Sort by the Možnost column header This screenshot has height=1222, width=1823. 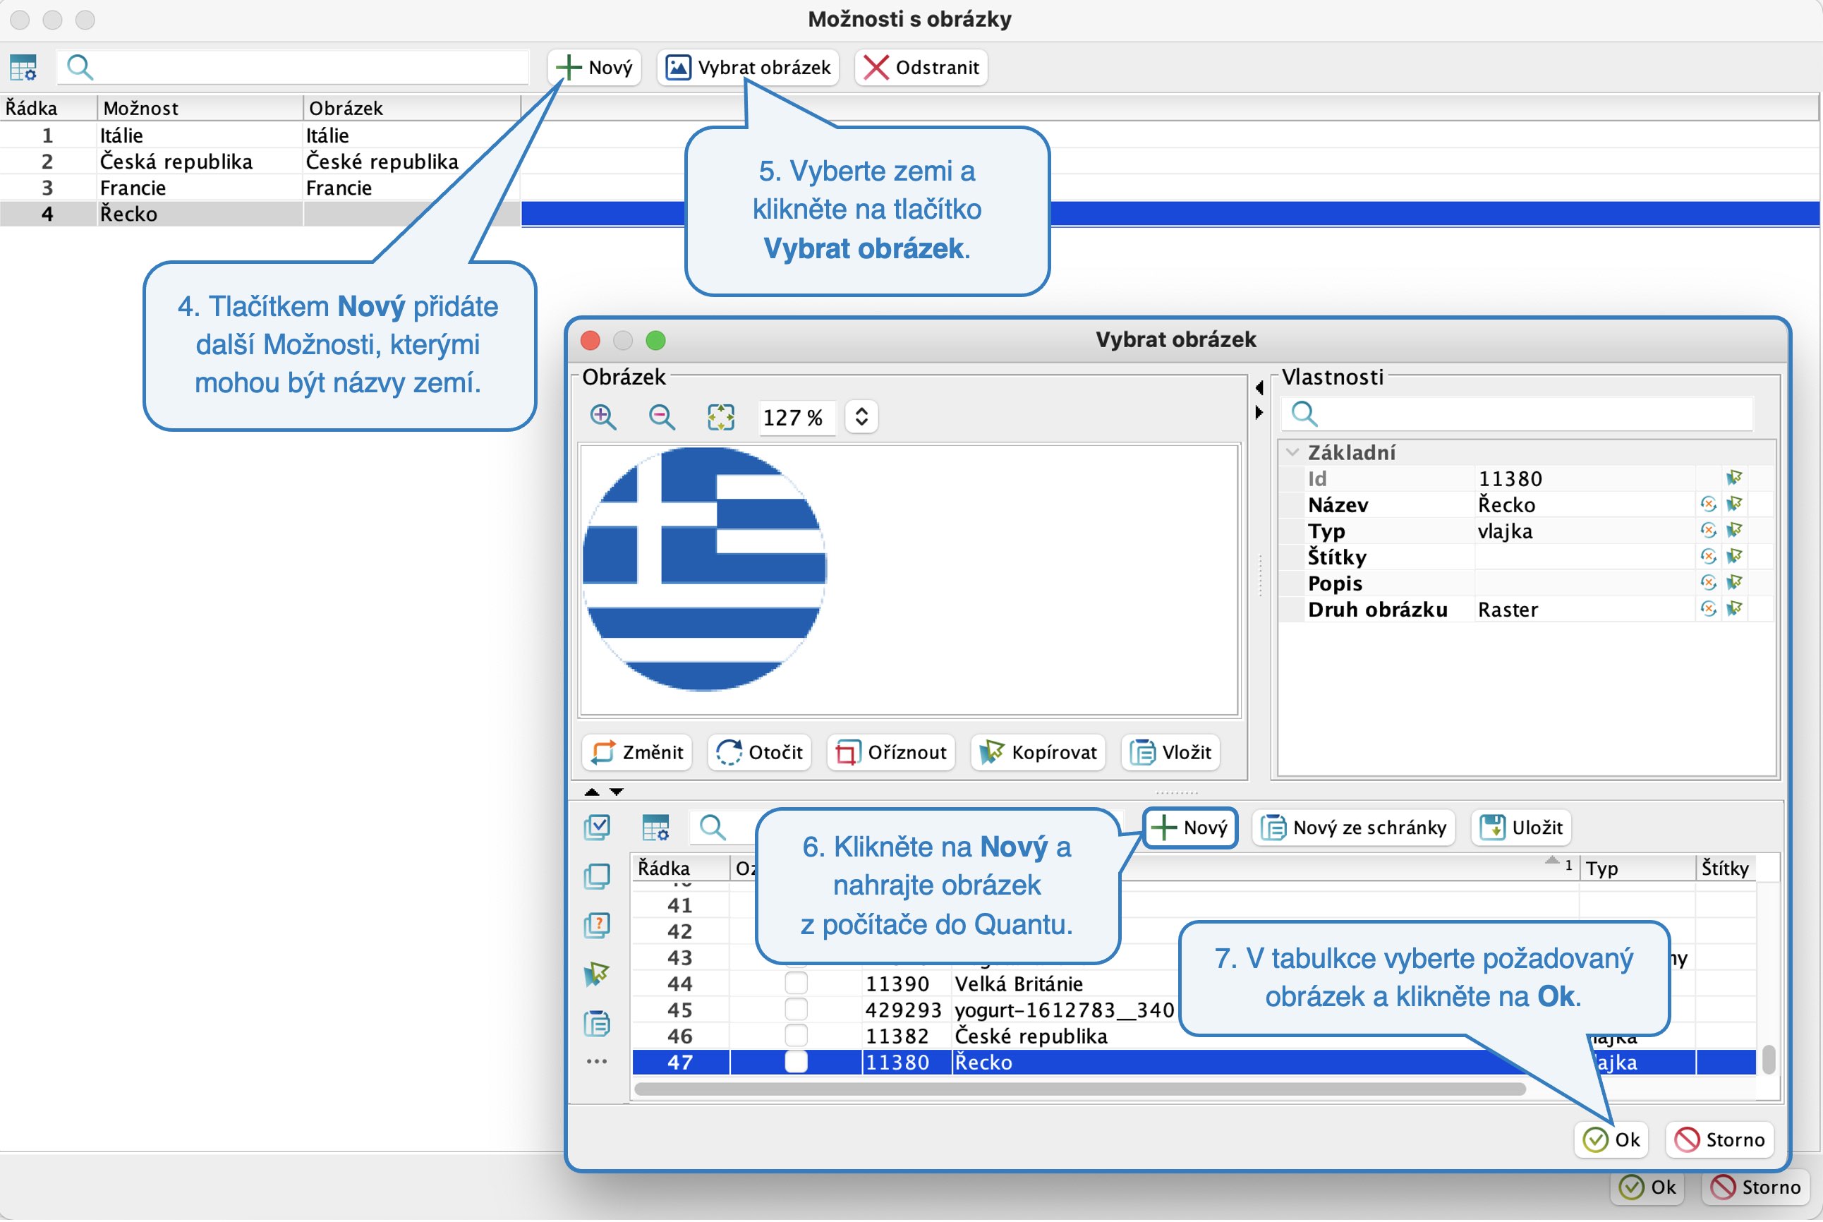200,107
